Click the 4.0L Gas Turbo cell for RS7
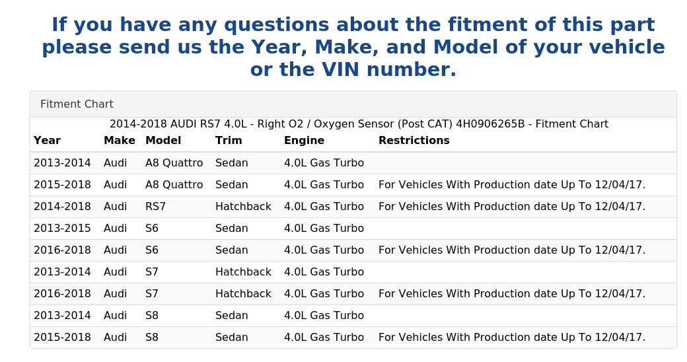 pyautogui.click(x=324, y=207)
